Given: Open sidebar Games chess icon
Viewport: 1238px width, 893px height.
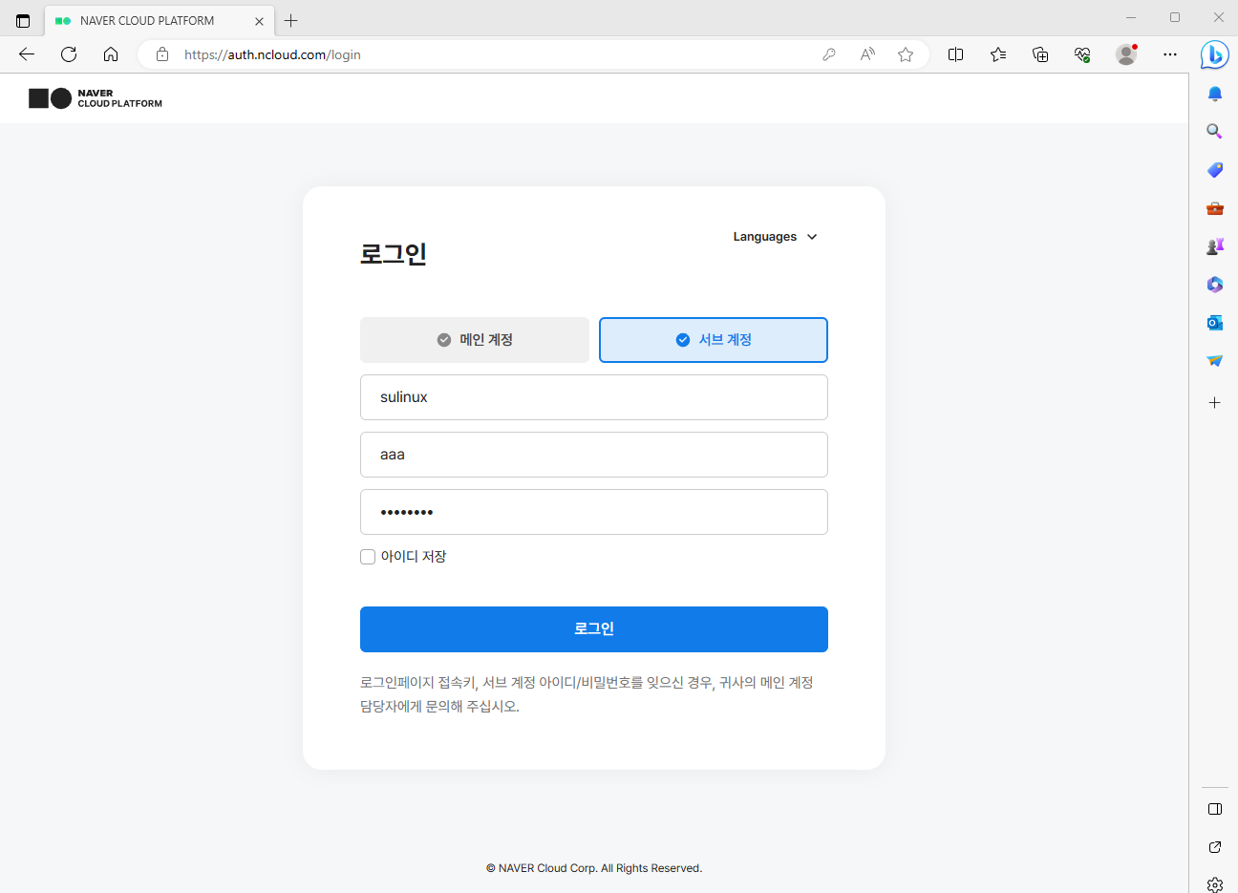Looking at the screenshot, I should [1215, 246].
